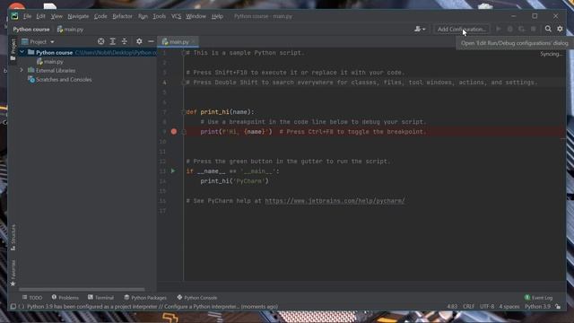Toggle the read-only lock icon
Viewport: 574px width, 323px height.
[x=558, y=307]
